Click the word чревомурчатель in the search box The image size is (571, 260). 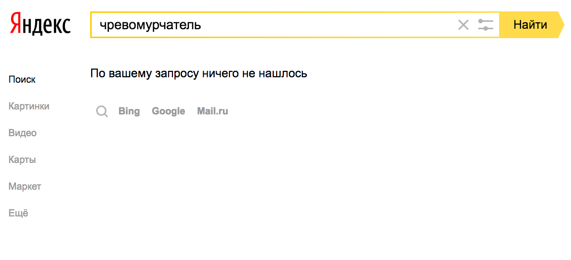tap(150, 25)
